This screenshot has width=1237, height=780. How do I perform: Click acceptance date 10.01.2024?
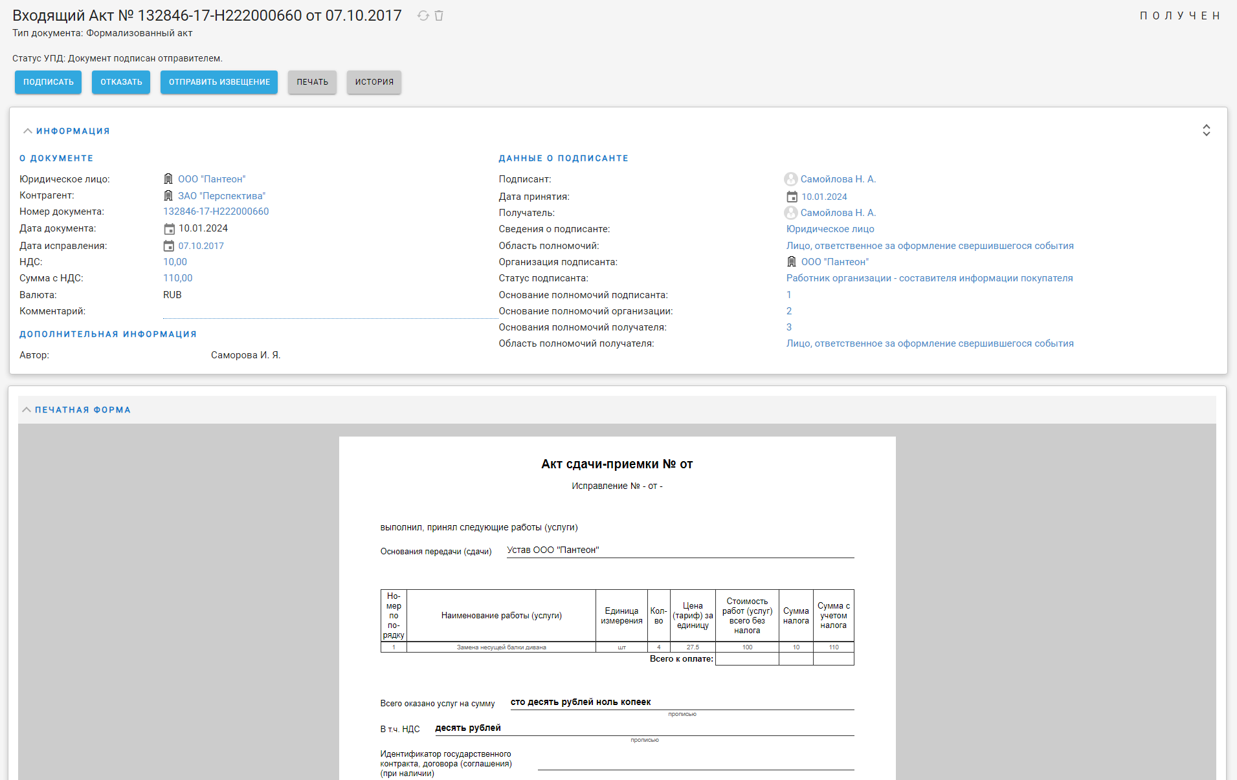tap(824, 197)
